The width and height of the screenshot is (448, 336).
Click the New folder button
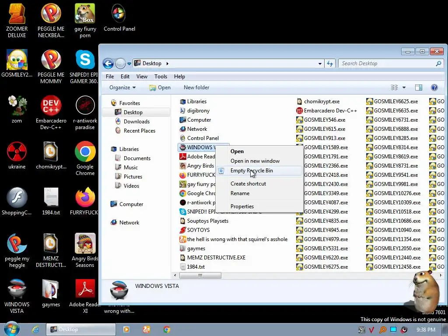pos(196,87)
